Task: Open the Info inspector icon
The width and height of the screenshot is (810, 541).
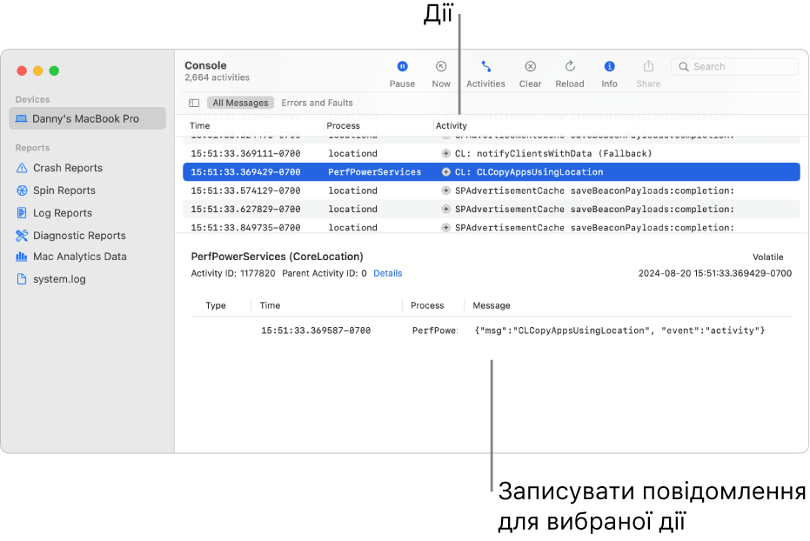Action: pos(609,67)
